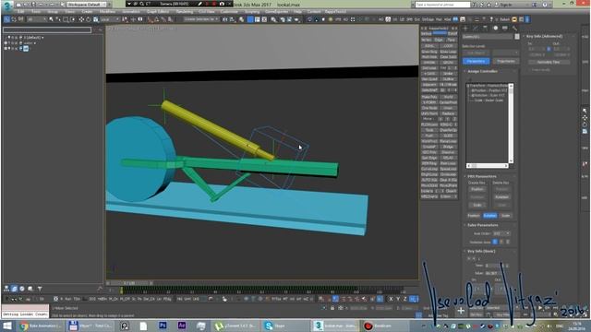Click the filter funnel icon in Scene Explorer

[40, 289]
